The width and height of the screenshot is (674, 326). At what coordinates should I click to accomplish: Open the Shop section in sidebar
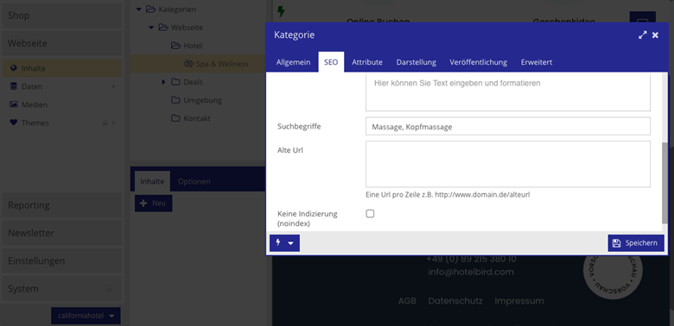click(x=63, y=16)
